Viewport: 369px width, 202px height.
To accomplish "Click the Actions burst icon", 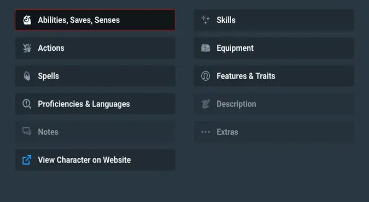I will click(x=27, y=48).
